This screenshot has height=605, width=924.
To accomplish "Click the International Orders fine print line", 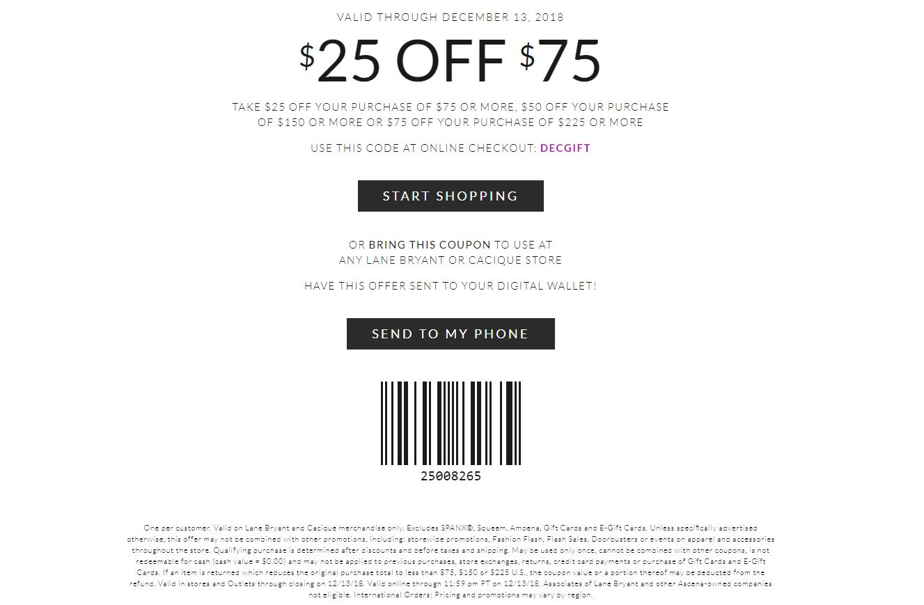I will (451, 595).
